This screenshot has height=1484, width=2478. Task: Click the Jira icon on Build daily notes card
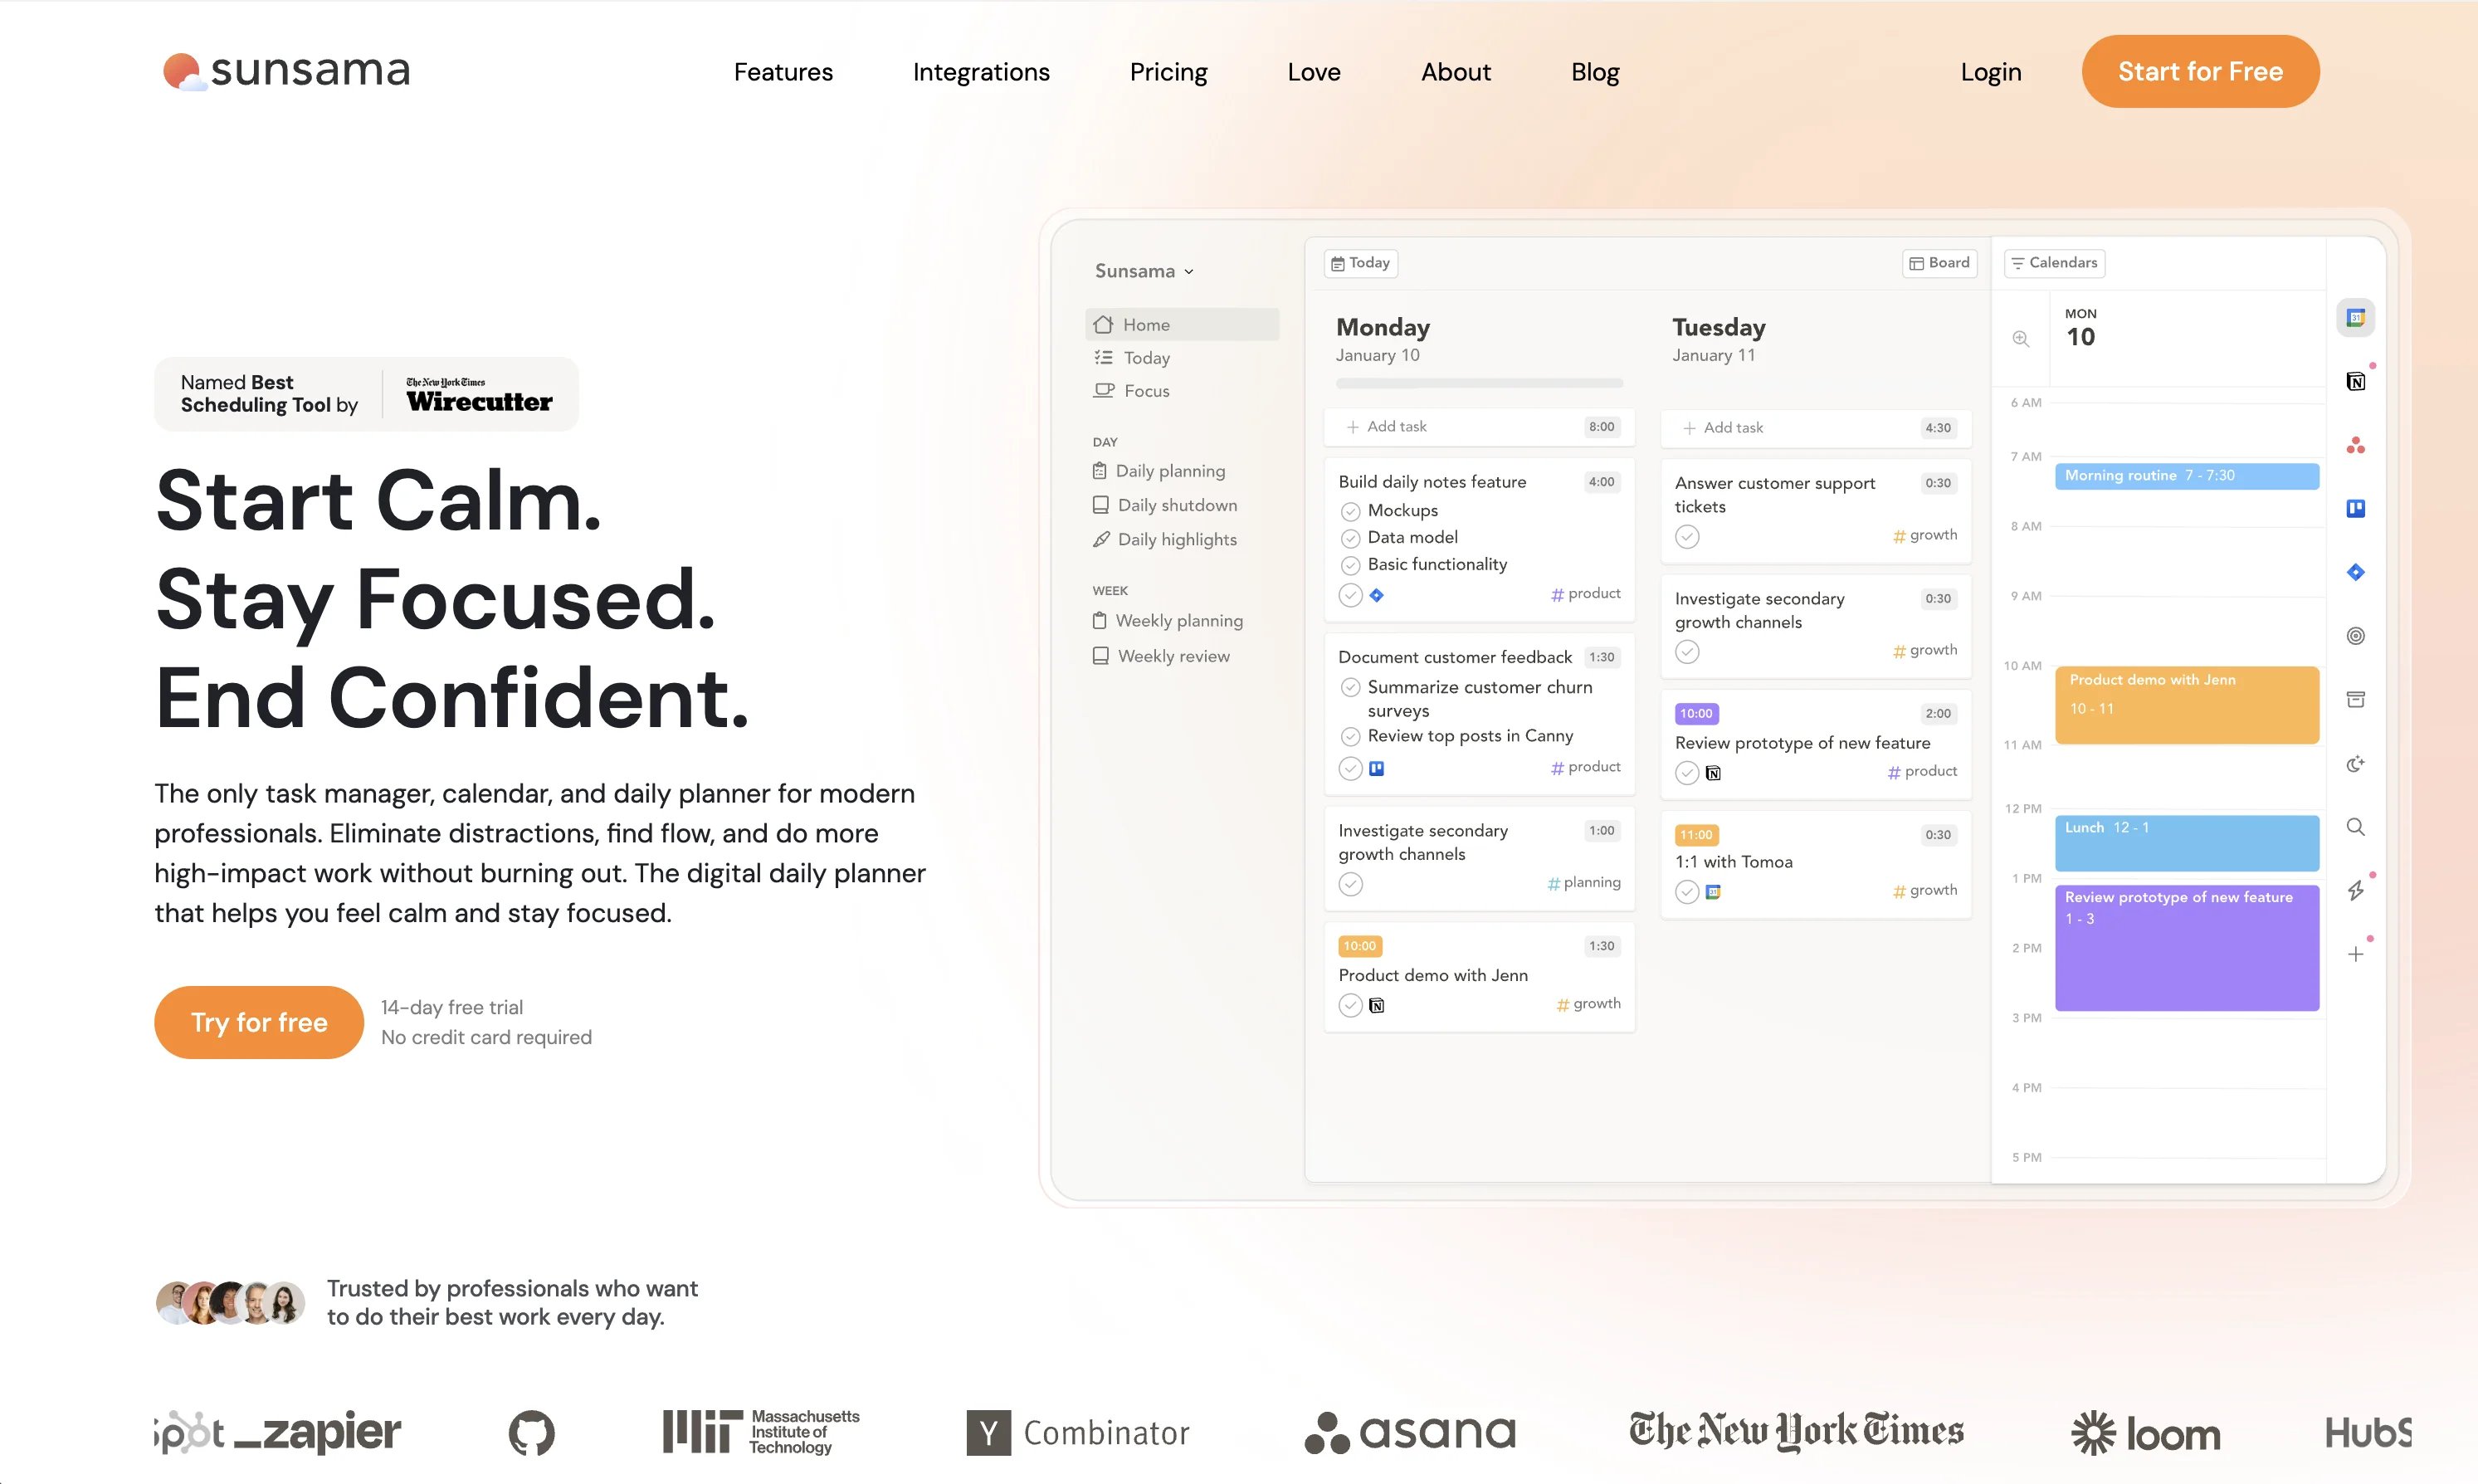[x=1377, y=595]
